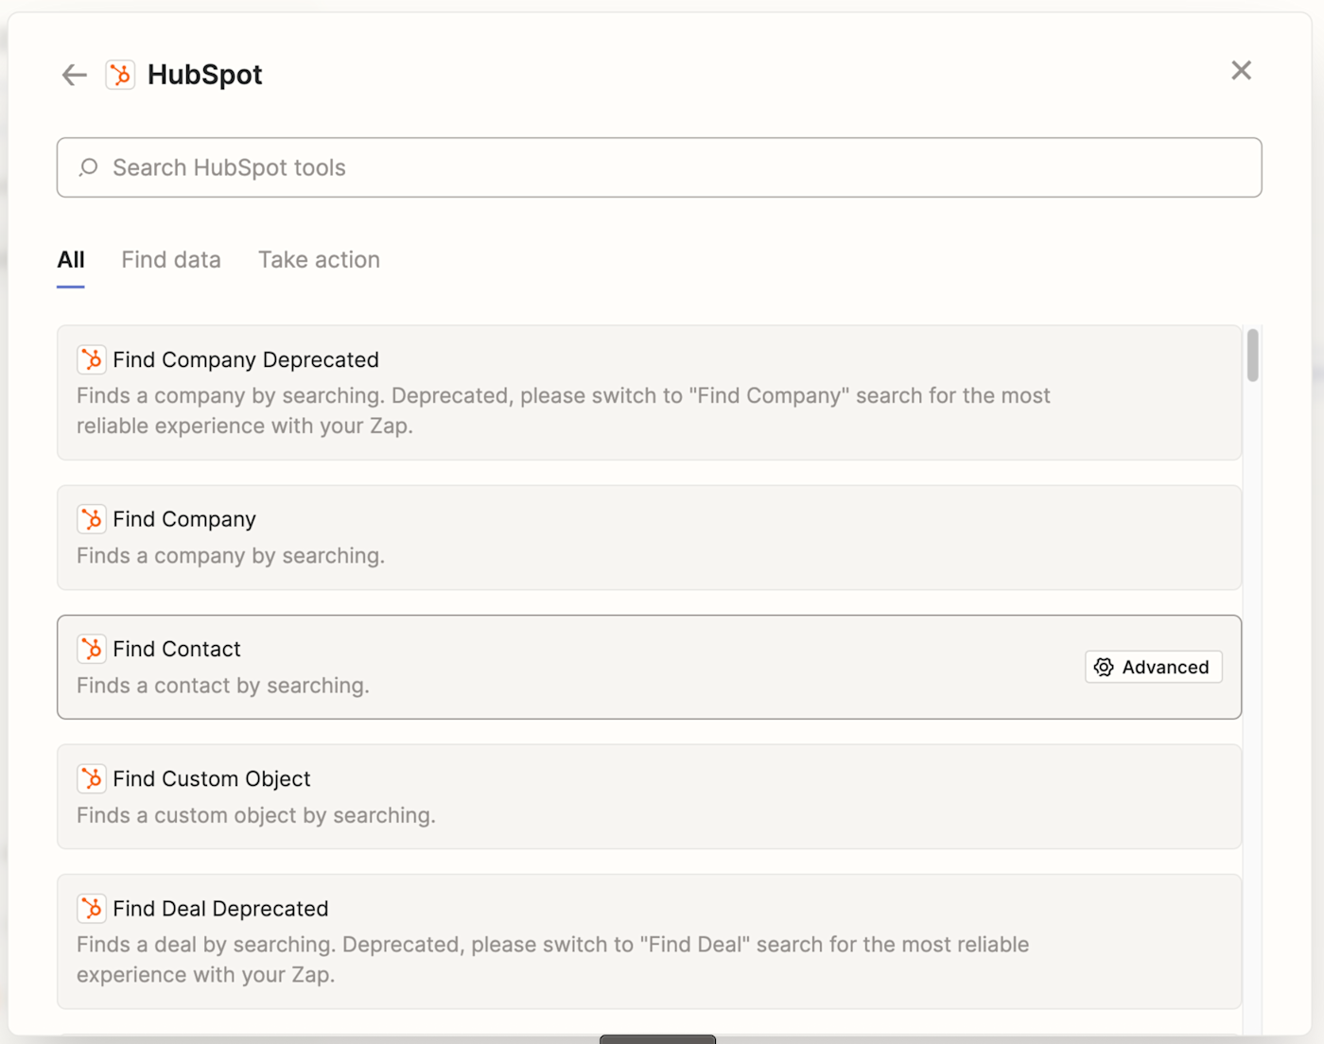The width and height of the screenshot is (1324, 1044).
Task: Switch to the Take action tab
Action: pyautogui.click(x=320, y=260)
